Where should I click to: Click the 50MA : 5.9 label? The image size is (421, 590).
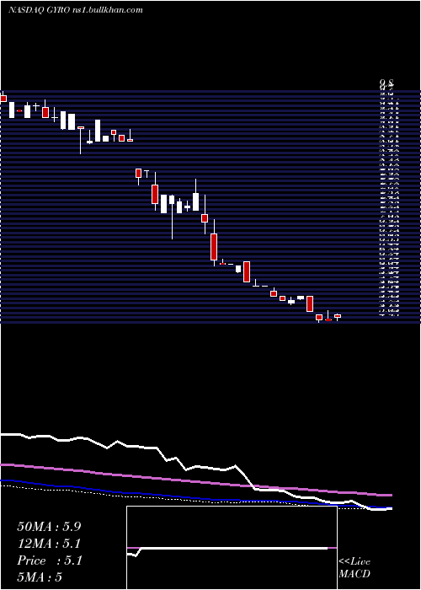[49, 527]
